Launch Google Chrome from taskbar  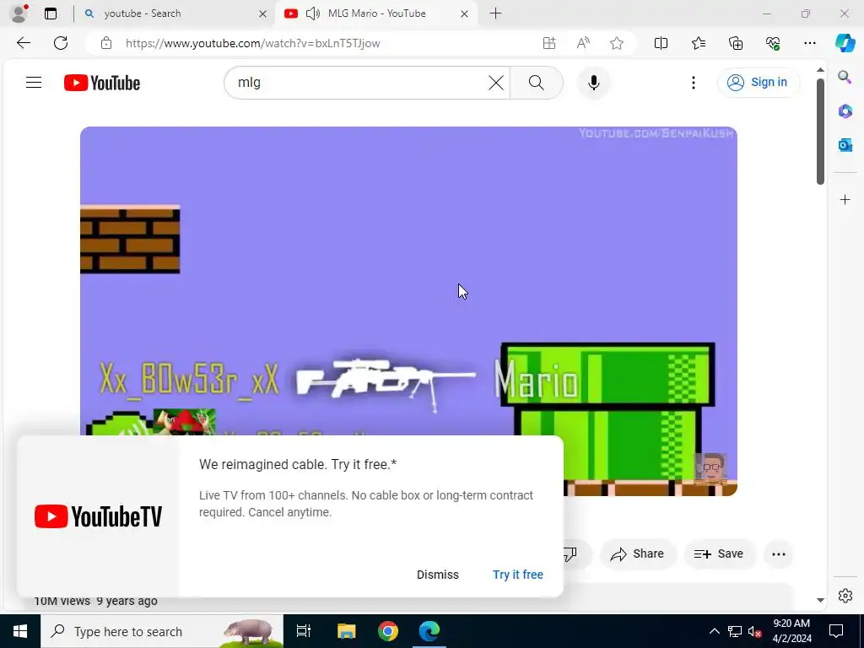pos(388,631)
